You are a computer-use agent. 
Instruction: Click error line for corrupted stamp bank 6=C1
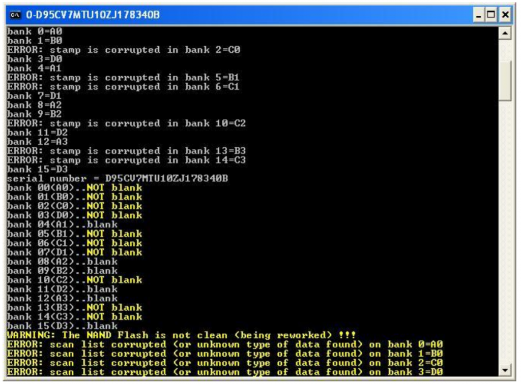[123, 87]
